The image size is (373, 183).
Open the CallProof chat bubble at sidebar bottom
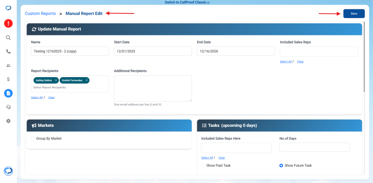coord(8,171)
